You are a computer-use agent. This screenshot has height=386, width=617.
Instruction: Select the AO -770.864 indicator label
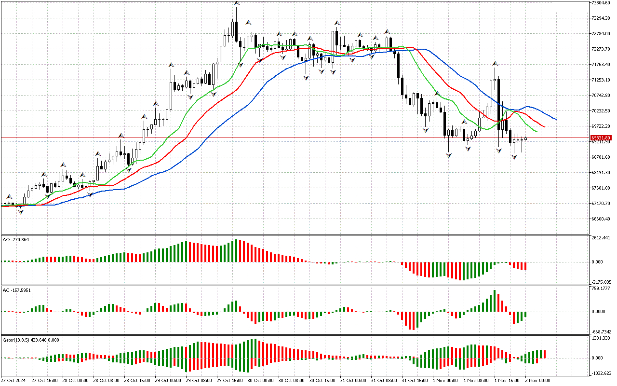pos(16,239)
